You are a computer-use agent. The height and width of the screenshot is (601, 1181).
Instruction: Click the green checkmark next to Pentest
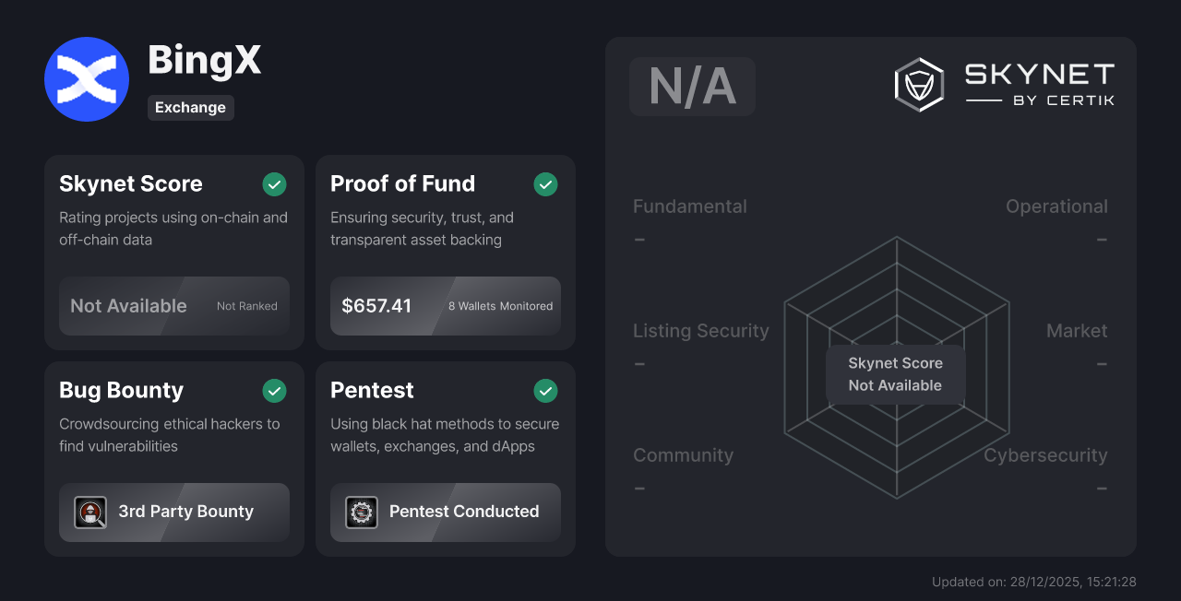(545, 391)
